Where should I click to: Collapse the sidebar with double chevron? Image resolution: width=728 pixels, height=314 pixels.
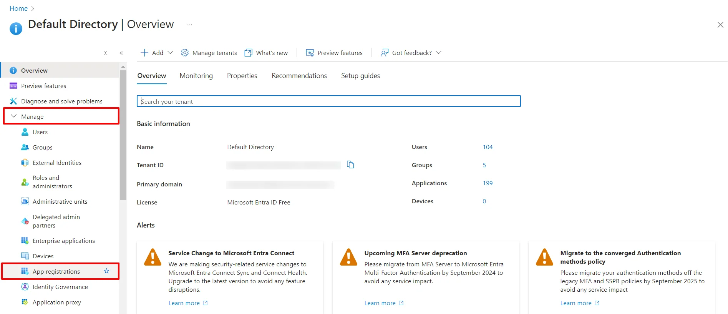[x=121, y=53]
